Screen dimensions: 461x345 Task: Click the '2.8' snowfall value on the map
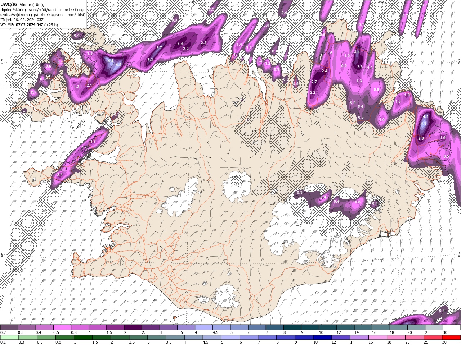click(421, 138)
